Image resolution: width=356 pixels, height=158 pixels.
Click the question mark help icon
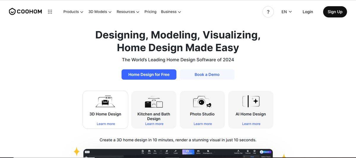[x=268, y=12]
